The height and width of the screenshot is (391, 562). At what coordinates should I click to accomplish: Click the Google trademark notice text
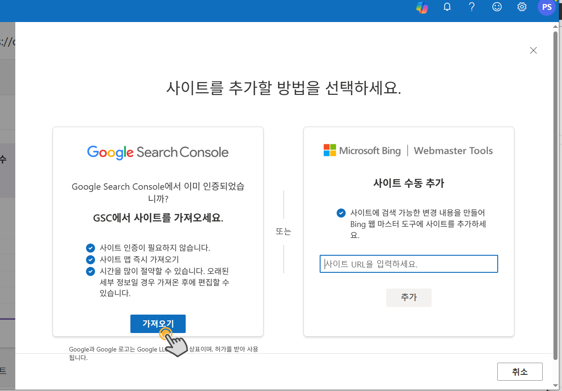tap(164, 353)
